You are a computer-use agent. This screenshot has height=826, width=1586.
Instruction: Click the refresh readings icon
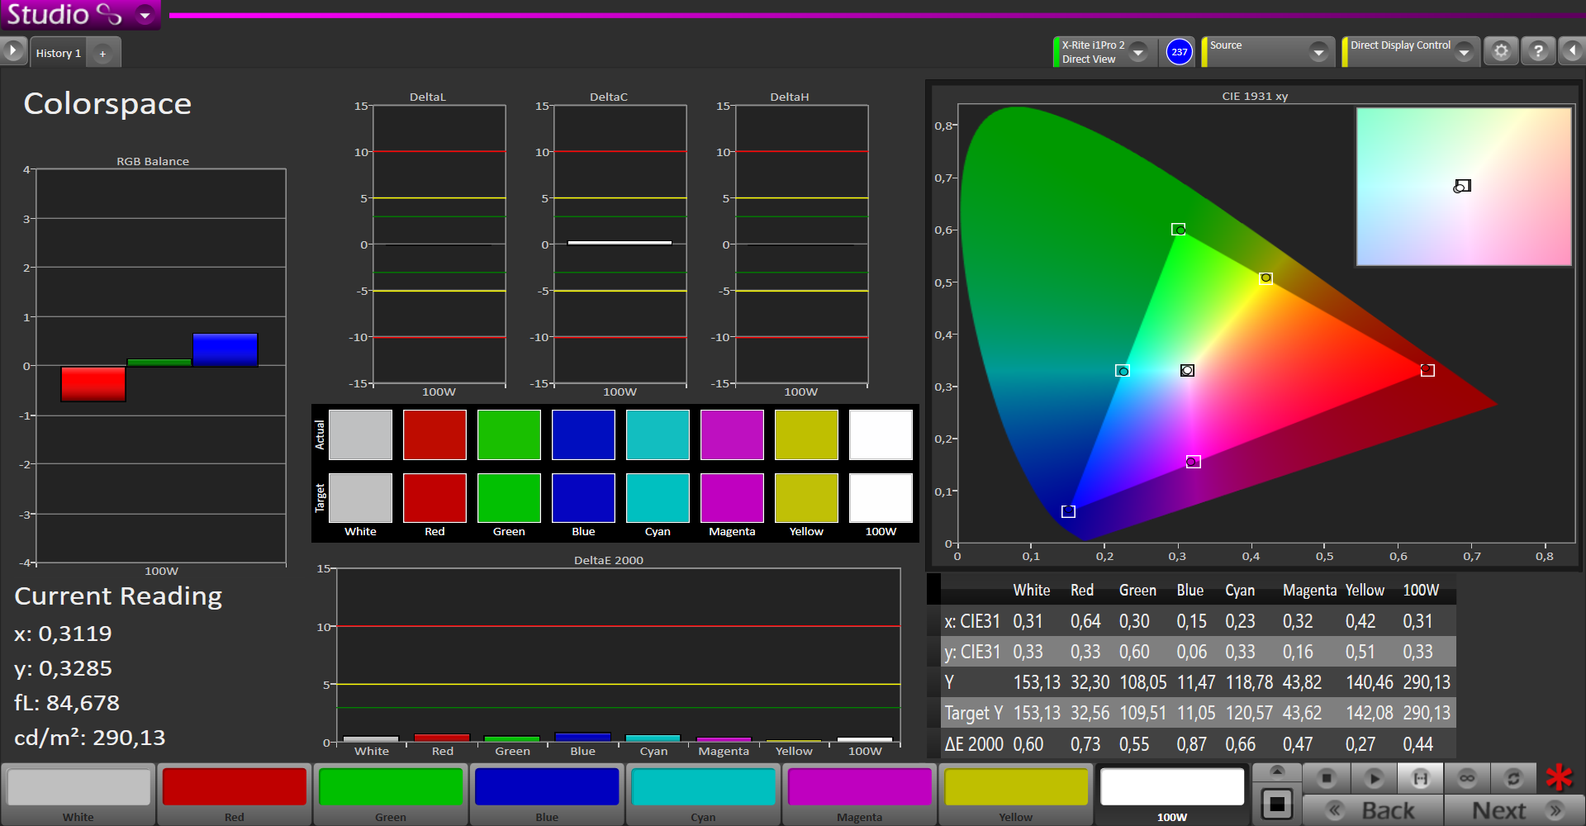1513,778
